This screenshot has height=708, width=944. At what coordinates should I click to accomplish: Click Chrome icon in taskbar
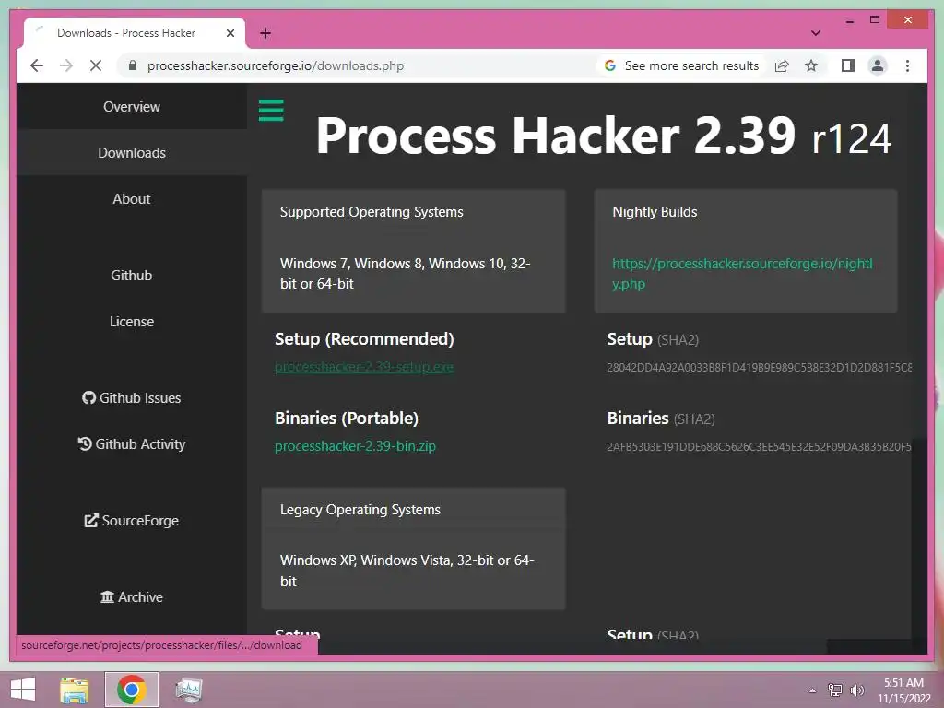pos(131,690)
